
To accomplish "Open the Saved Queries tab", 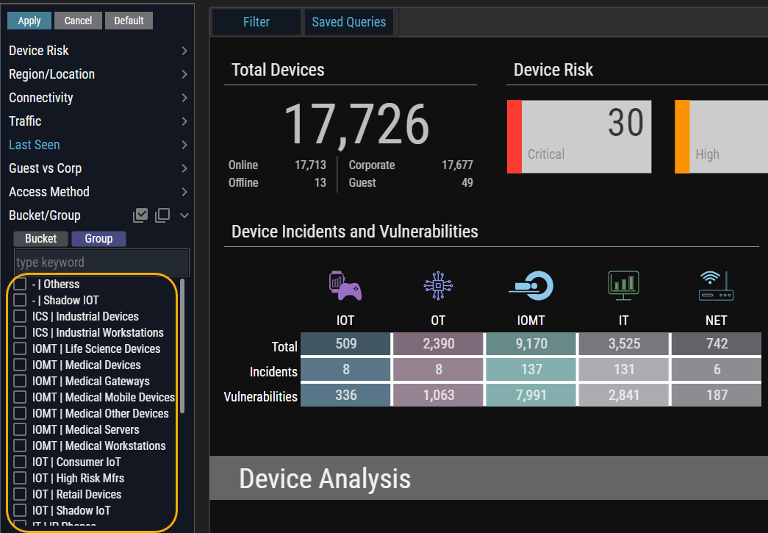I will (348, 22).
